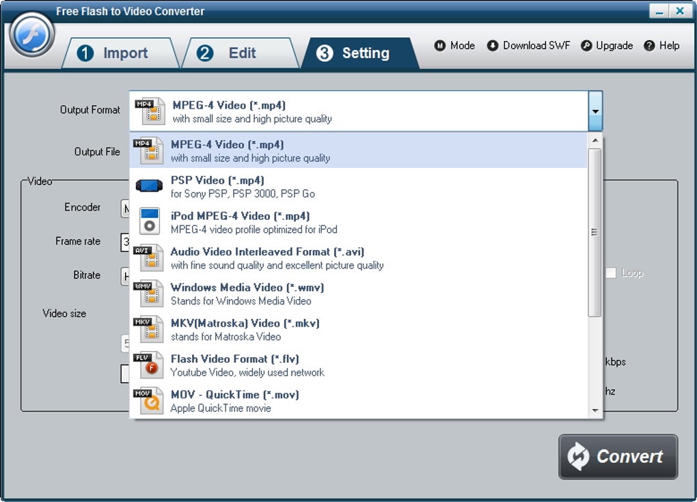The height and width of the screenshot is (502, 697).
Task: Open Download SWF option
Action: pos(528,46)
